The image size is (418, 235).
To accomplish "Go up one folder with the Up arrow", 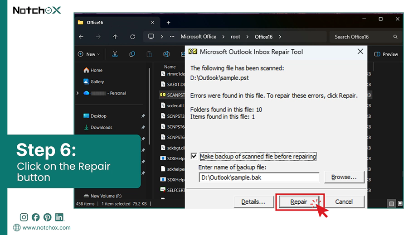I will pyautogui.click(x=115, y=37).
